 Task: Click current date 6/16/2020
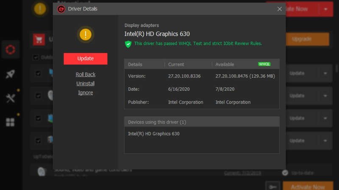click(x=179, y=89)
